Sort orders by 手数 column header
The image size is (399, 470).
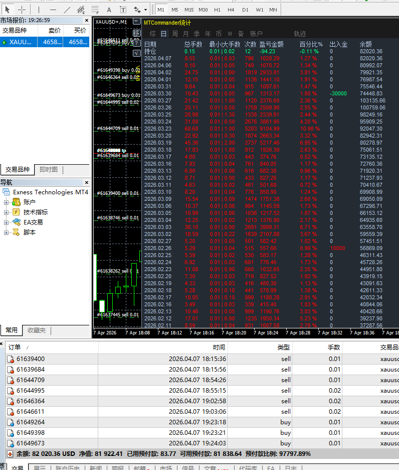[317, 347]
